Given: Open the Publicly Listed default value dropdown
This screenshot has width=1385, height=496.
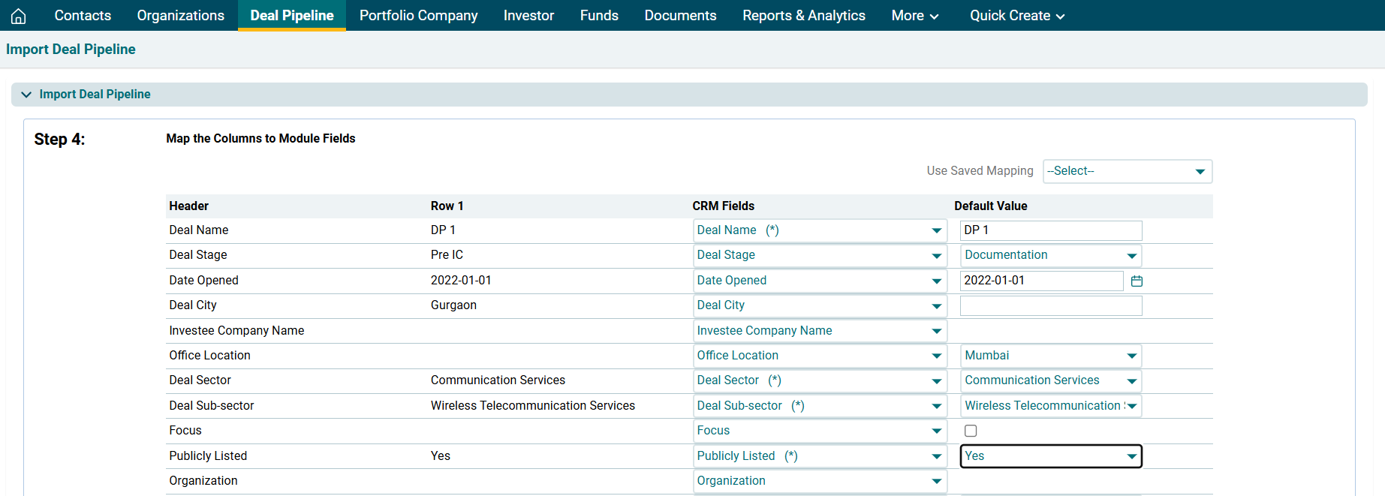Looking at the screenshot, I should click(1050, 456).
